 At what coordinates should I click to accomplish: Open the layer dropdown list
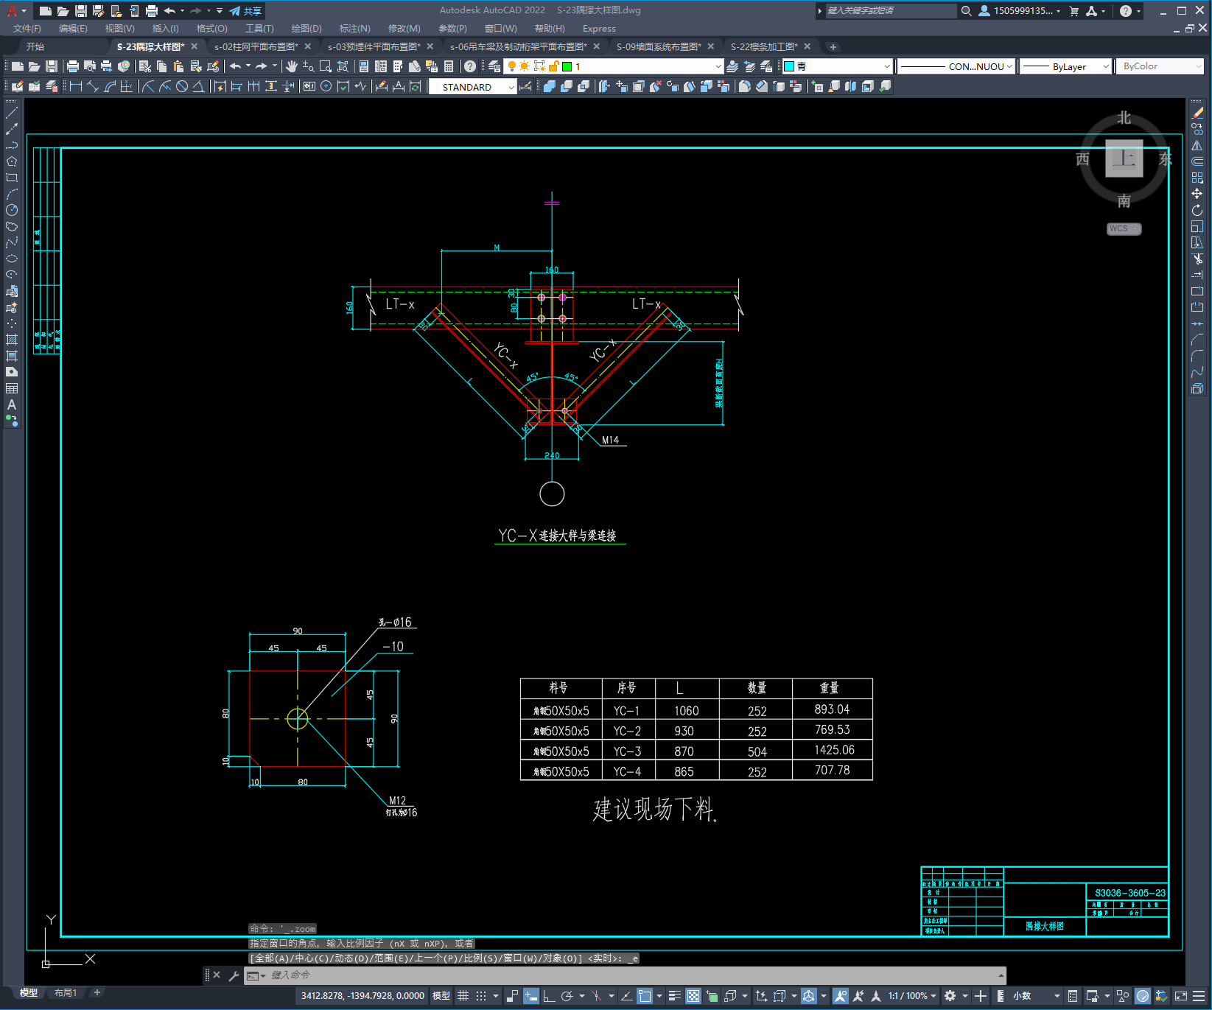[718, 66]
